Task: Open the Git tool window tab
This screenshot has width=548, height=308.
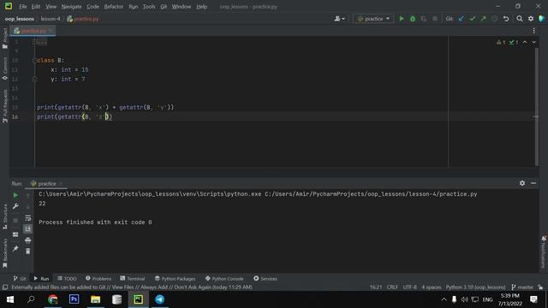Action: pos(20,278)
